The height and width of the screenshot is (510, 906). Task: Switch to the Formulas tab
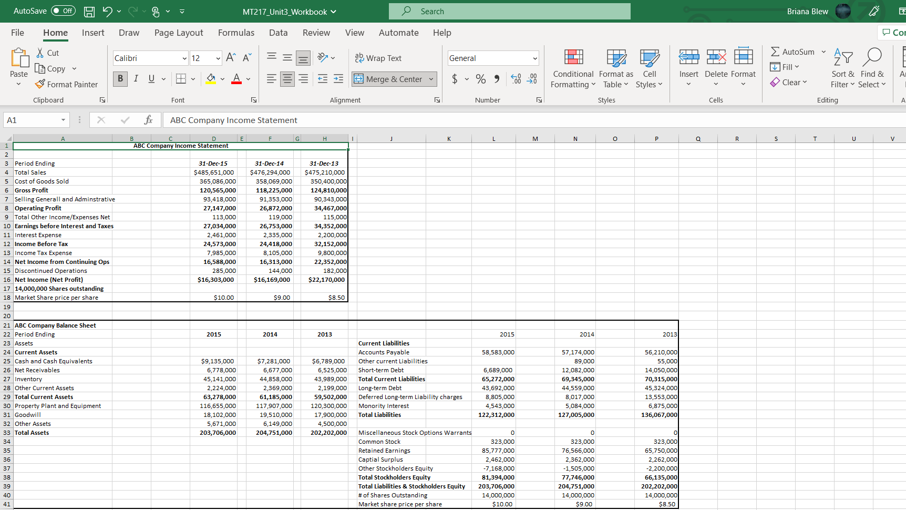236,33
